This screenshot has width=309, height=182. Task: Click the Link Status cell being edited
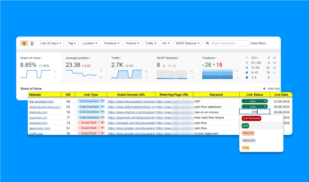tap(254, 112)
